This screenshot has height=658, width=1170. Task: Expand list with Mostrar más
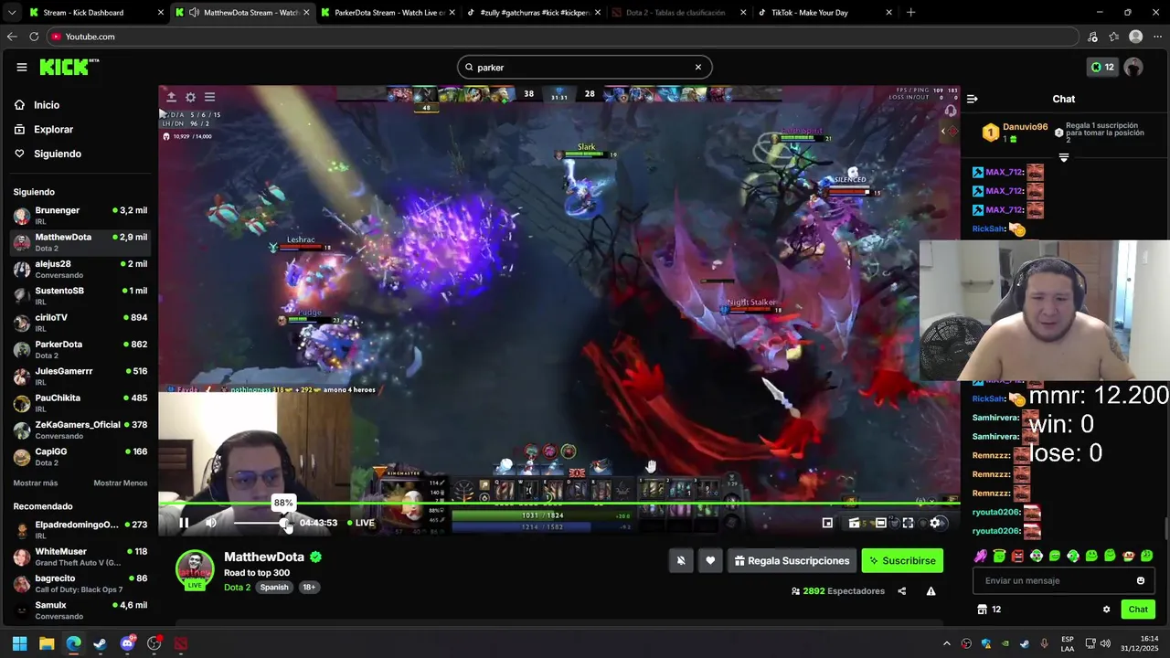[x=36, y=483]
